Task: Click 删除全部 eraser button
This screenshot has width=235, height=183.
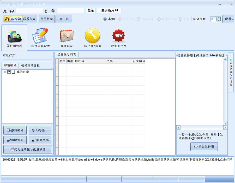Action: (x=40, y=140)
